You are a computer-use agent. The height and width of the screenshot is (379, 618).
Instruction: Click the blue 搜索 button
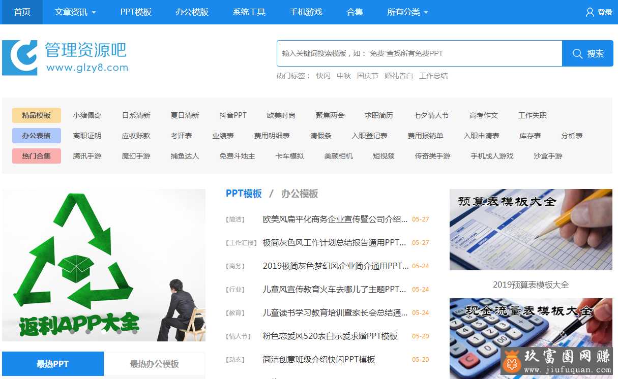pos(587,53)
